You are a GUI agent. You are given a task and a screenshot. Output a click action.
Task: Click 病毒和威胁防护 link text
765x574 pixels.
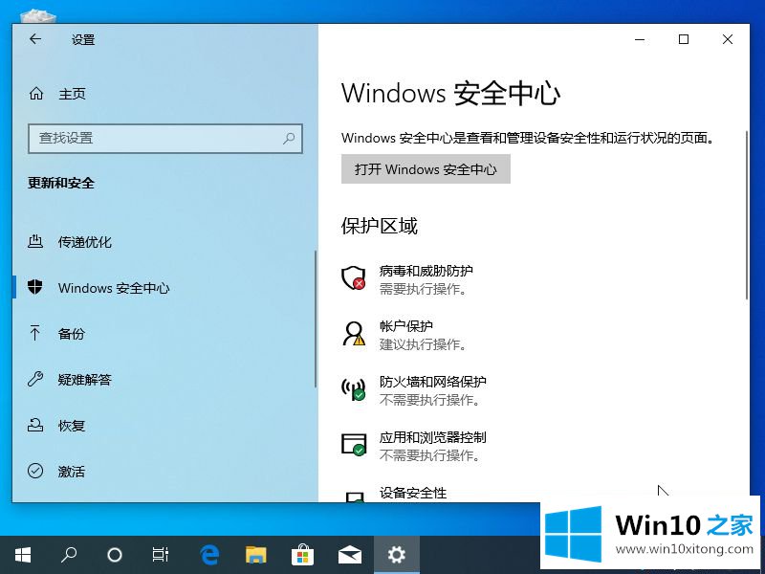(426, 271)
